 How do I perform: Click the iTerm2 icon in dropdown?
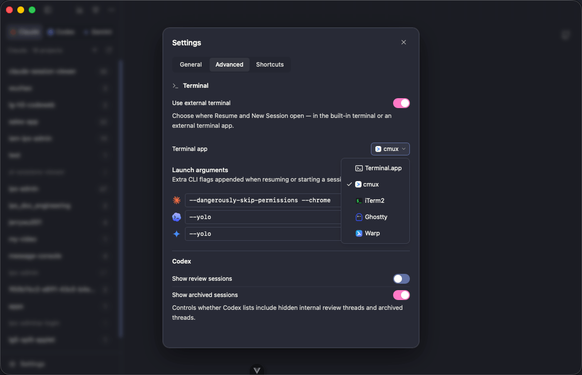click(359, 201)
